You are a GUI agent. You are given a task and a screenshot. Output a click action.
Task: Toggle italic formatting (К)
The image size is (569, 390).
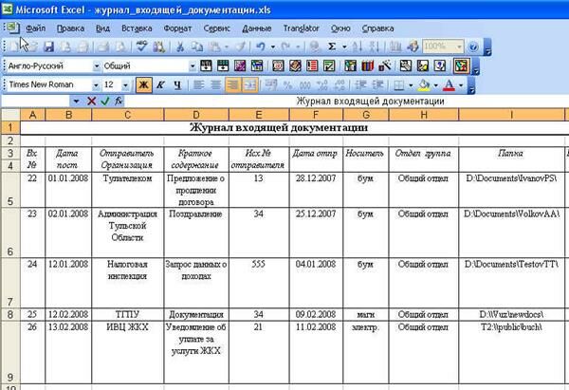pyautogui.click(x=162, y=84)
